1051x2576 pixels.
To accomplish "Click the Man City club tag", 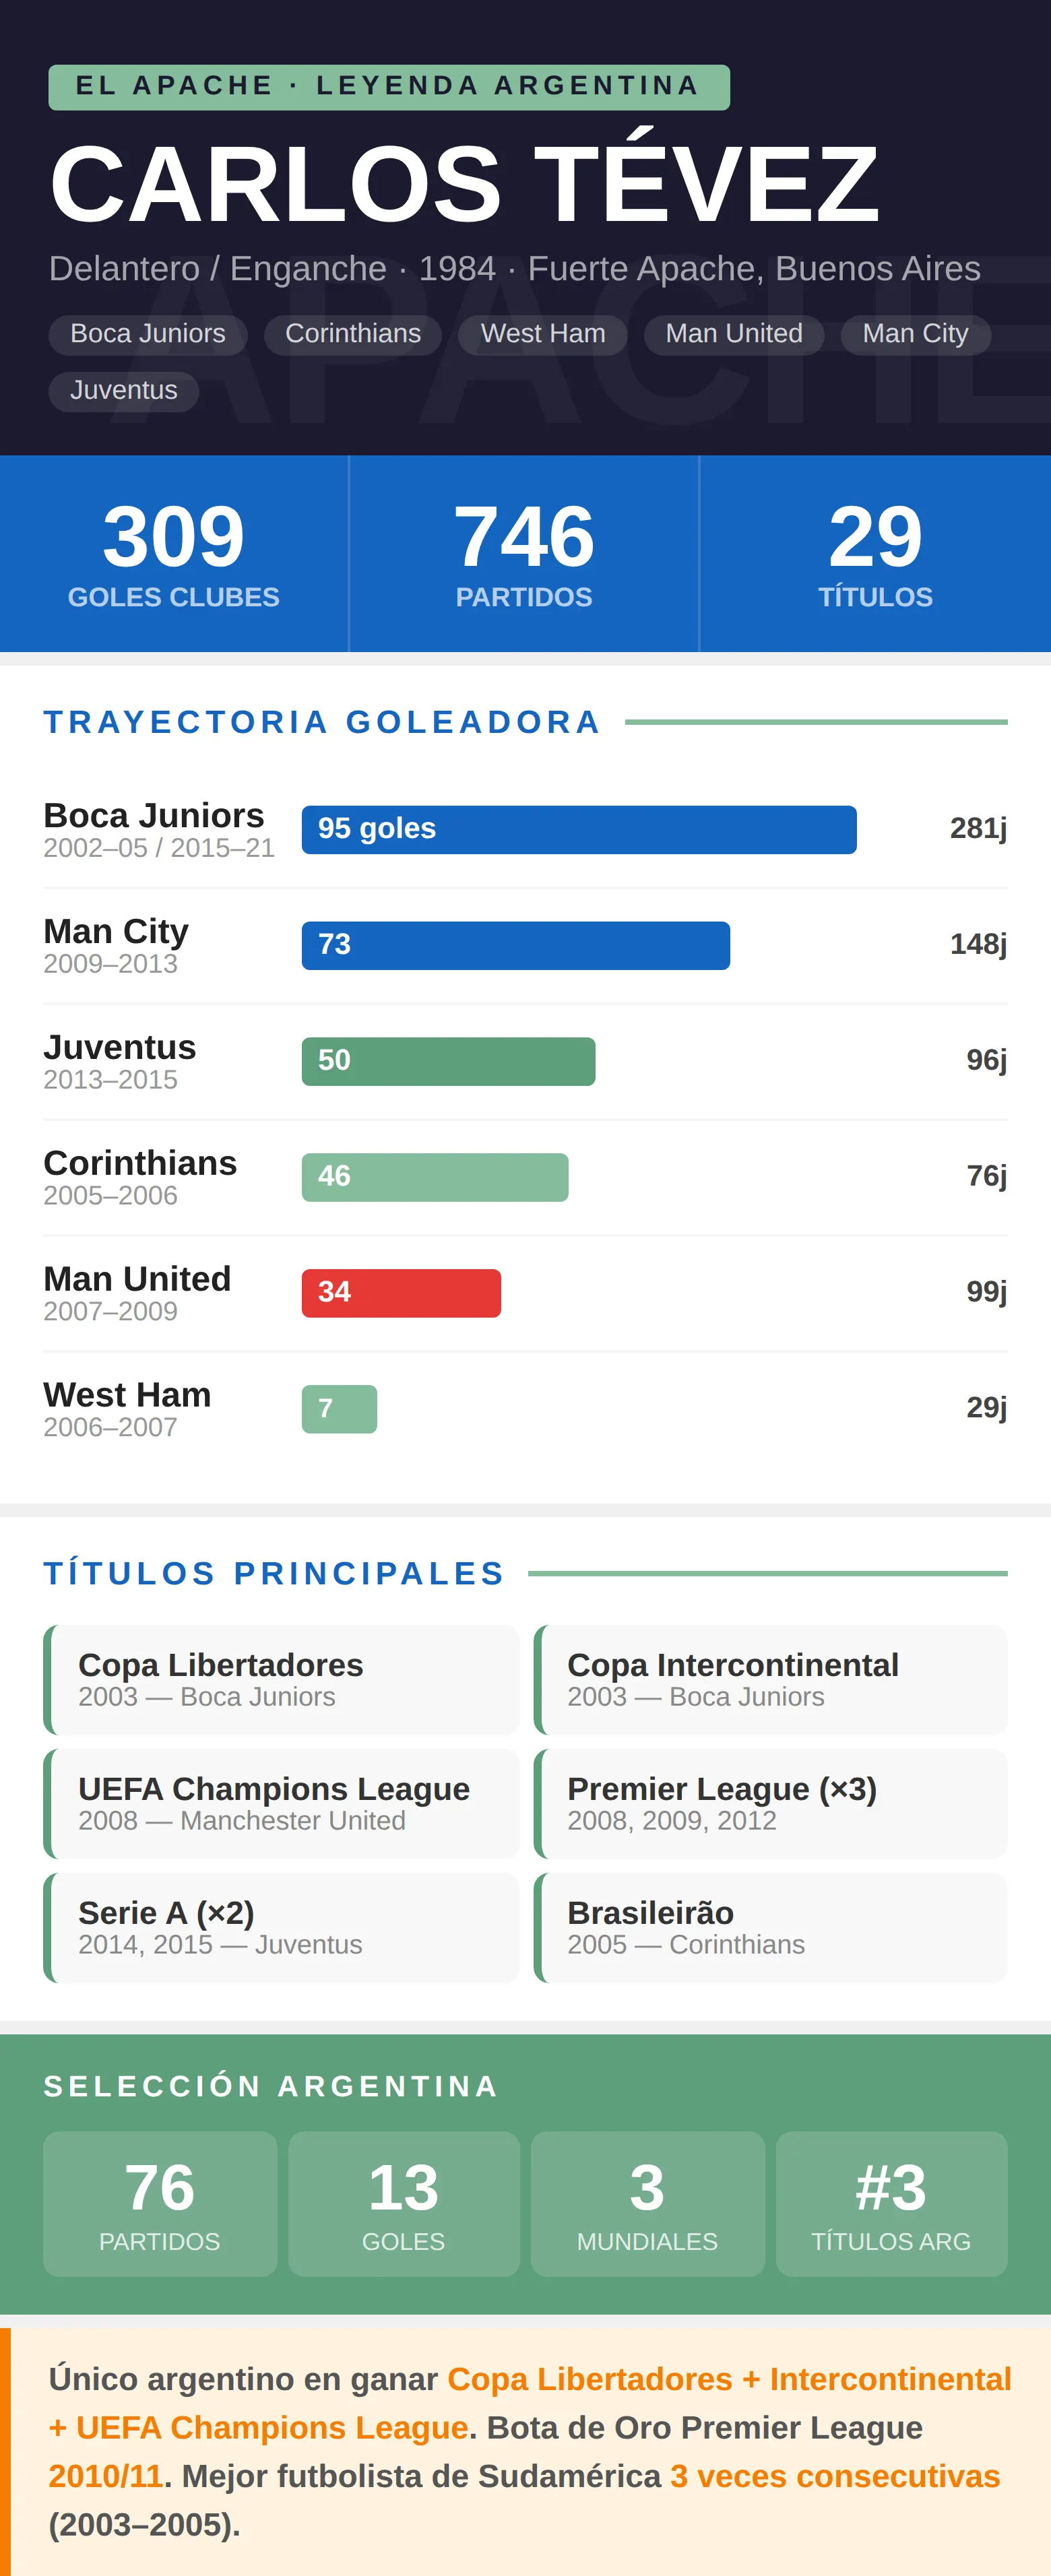I will click(x=915, y=334).
